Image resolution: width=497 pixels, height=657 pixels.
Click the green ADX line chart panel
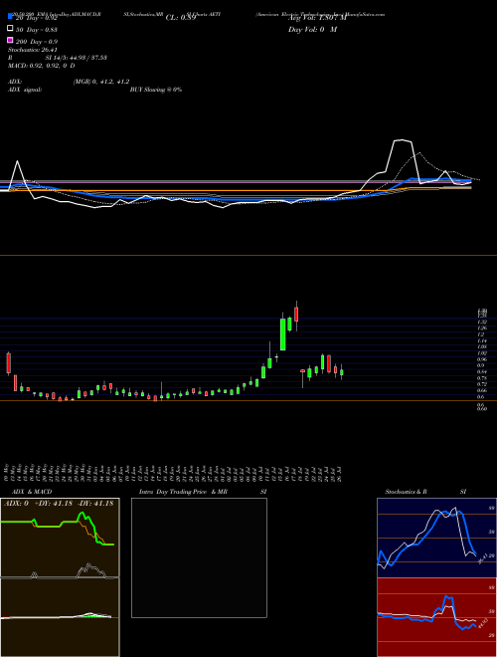pos(60,538)
